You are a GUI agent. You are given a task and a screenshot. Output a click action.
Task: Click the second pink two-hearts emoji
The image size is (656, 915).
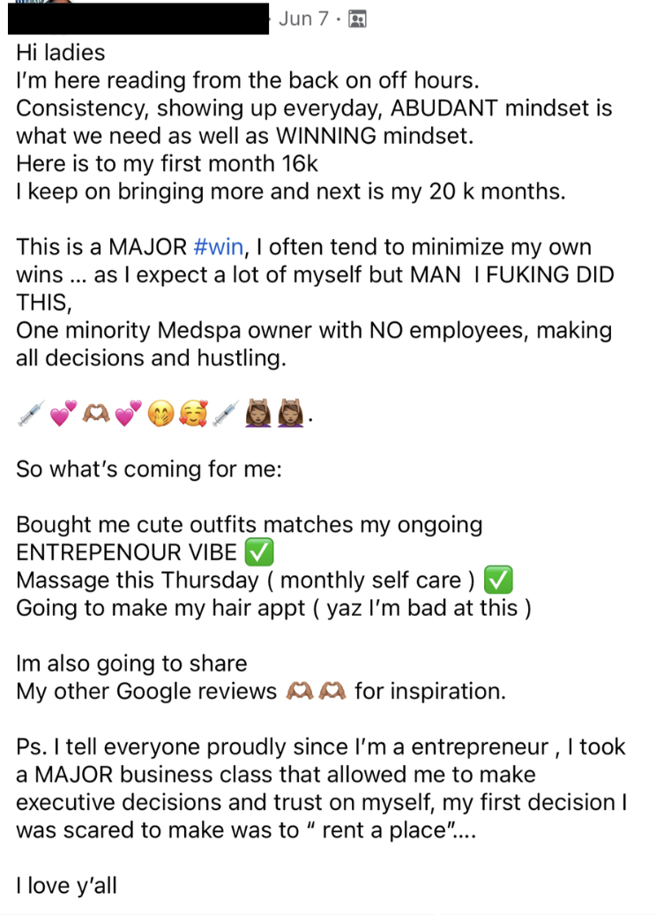pyautogui.click(x=128, y=413)
